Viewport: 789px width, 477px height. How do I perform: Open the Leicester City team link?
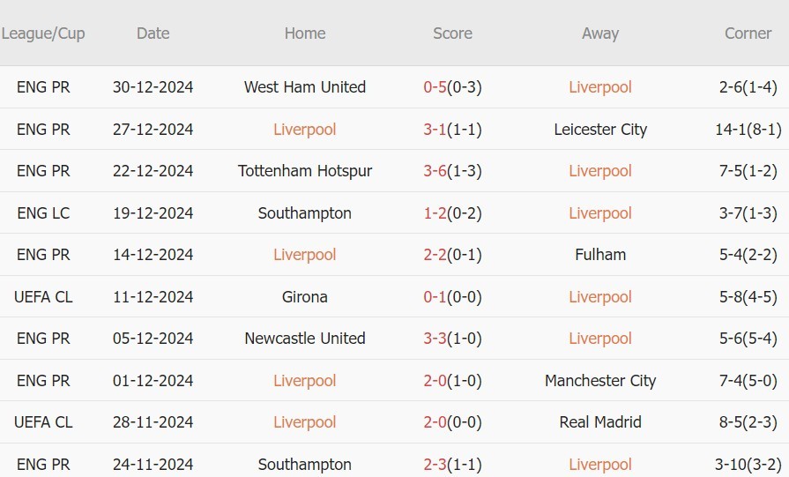click(600, 130)
